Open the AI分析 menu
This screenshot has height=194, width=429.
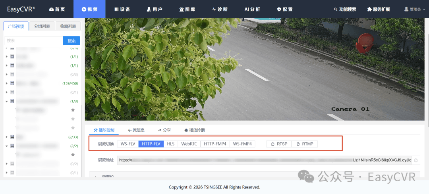click(252, 9)
